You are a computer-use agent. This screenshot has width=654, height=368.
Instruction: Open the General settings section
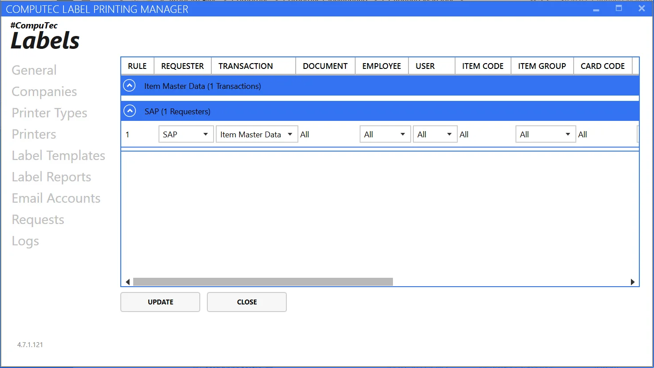pyautogui.click(x=34, y=70)
